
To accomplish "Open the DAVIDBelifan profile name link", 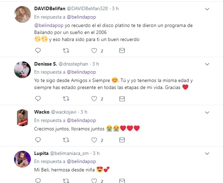I will pos(50,8).
